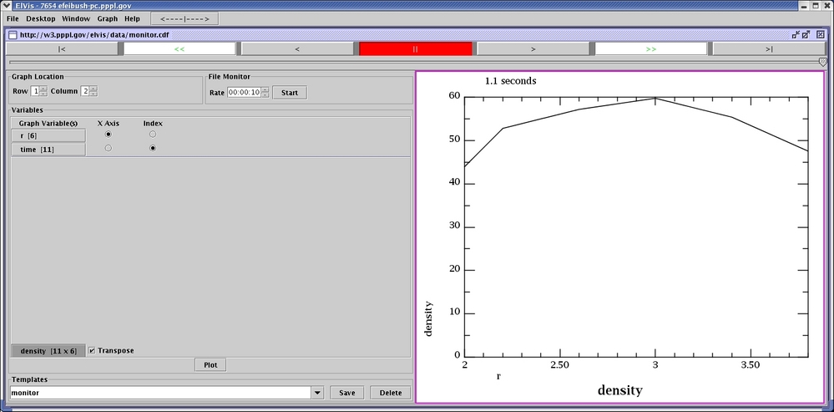This screenshot has width=834, height=412.
Task: Step forward one frame with >
Action: tap(533, 49)
